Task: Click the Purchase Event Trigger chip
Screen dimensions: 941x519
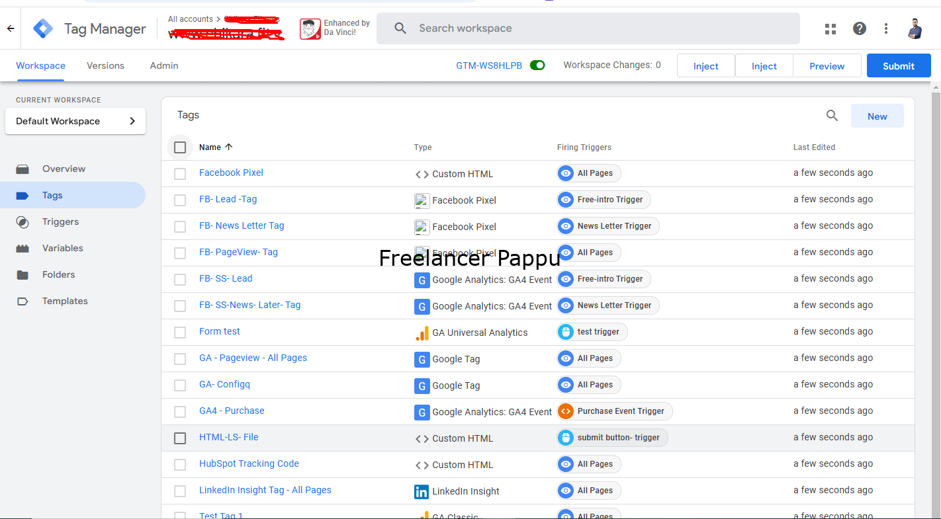Action: [615, 411]
